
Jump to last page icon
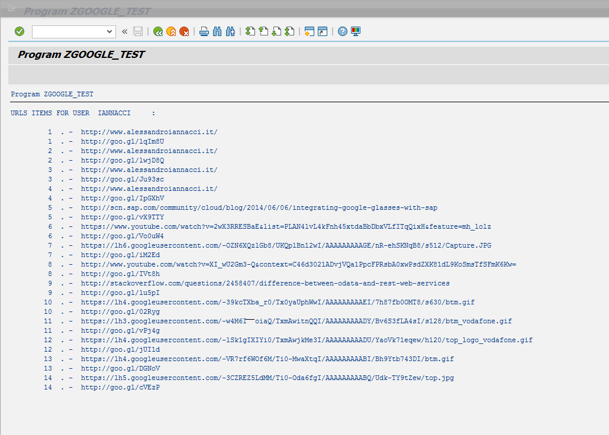pos(289,31)
